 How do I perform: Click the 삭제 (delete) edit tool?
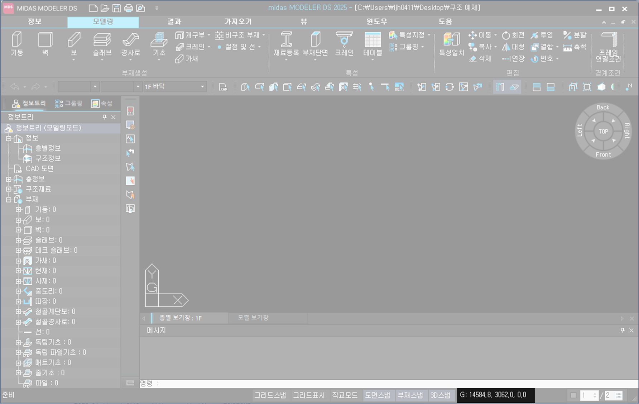[480, 59]
